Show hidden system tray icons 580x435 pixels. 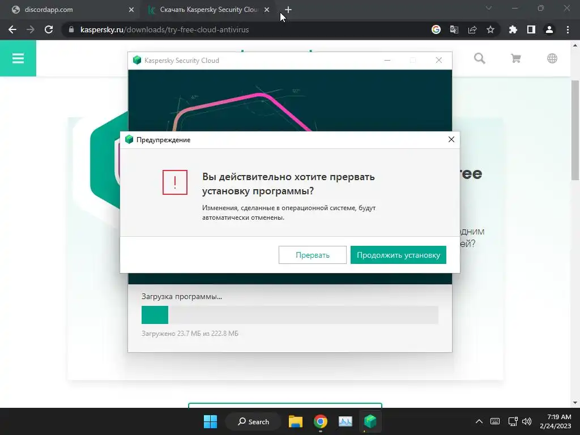pyautogui.click(x=479, y=421)
